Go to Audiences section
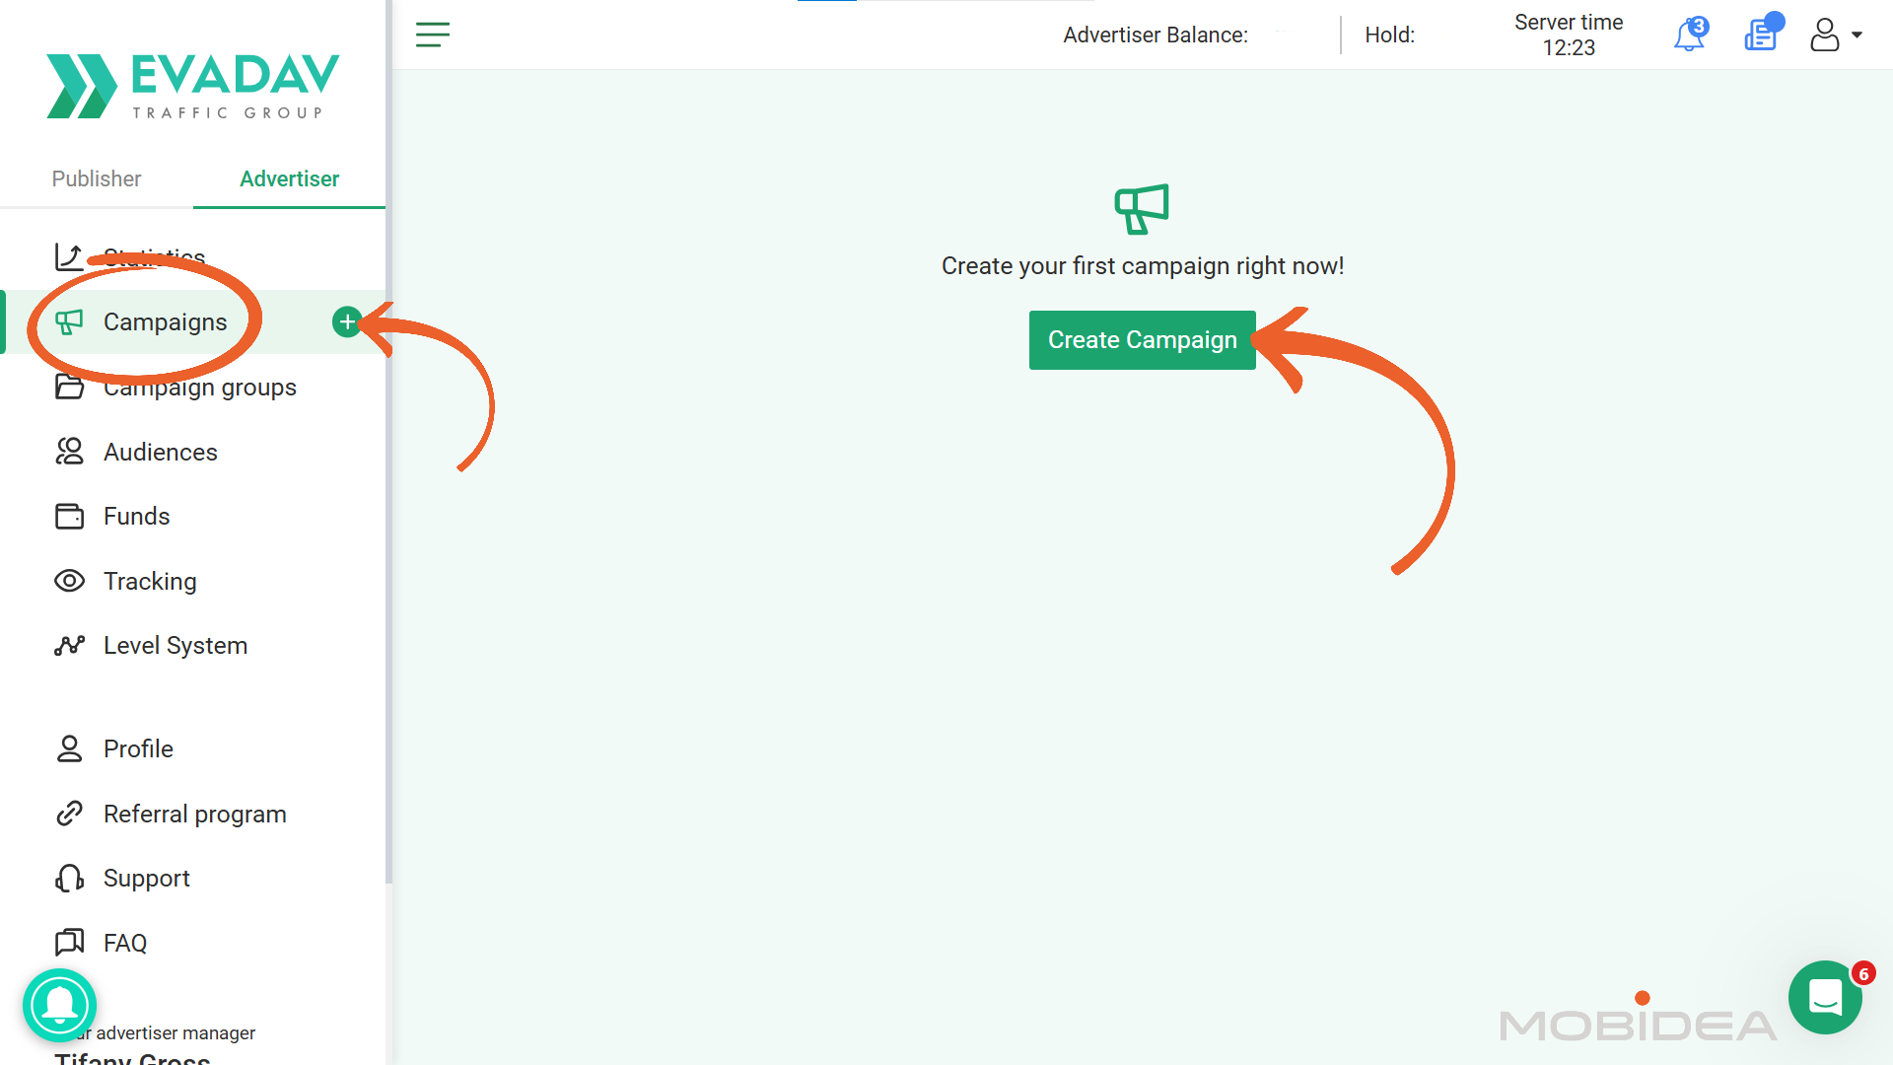 point(161,452)
